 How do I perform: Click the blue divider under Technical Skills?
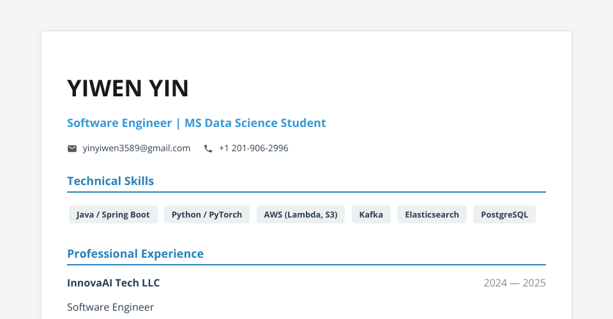306,191
